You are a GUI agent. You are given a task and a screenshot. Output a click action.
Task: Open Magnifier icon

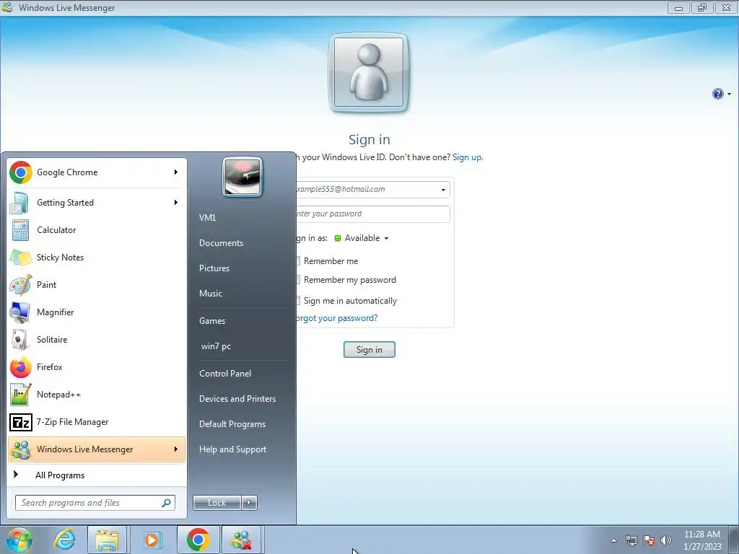[x=20, y=312]
